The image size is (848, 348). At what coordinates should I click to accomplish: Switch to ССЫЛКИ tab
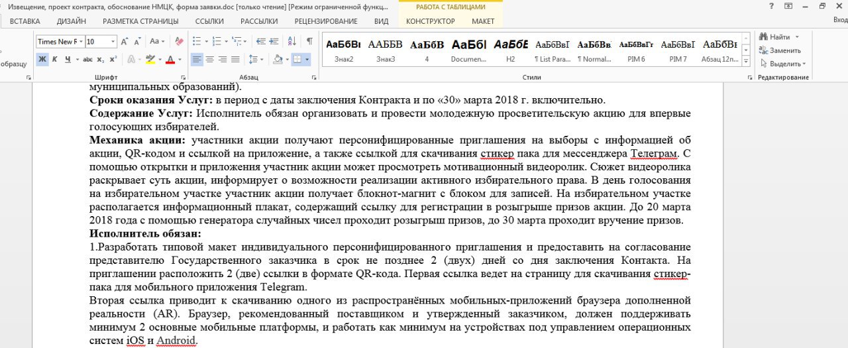(209, 21)
